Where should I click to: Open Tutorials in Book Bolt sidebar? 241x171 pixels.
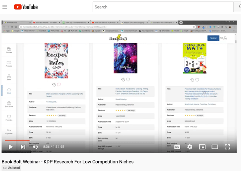click(x=9, y=50)
